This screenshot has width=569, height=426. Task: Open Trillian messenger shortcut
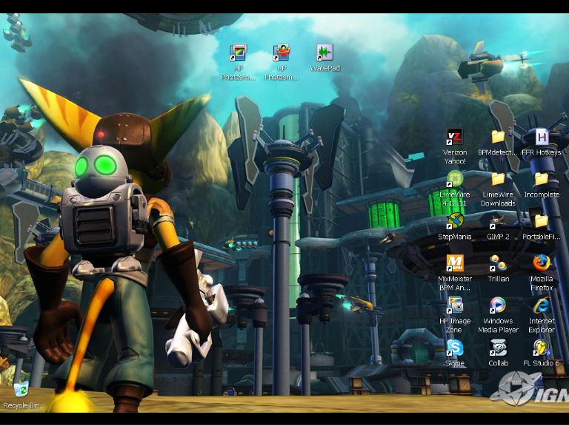click(x=498, y=263)
